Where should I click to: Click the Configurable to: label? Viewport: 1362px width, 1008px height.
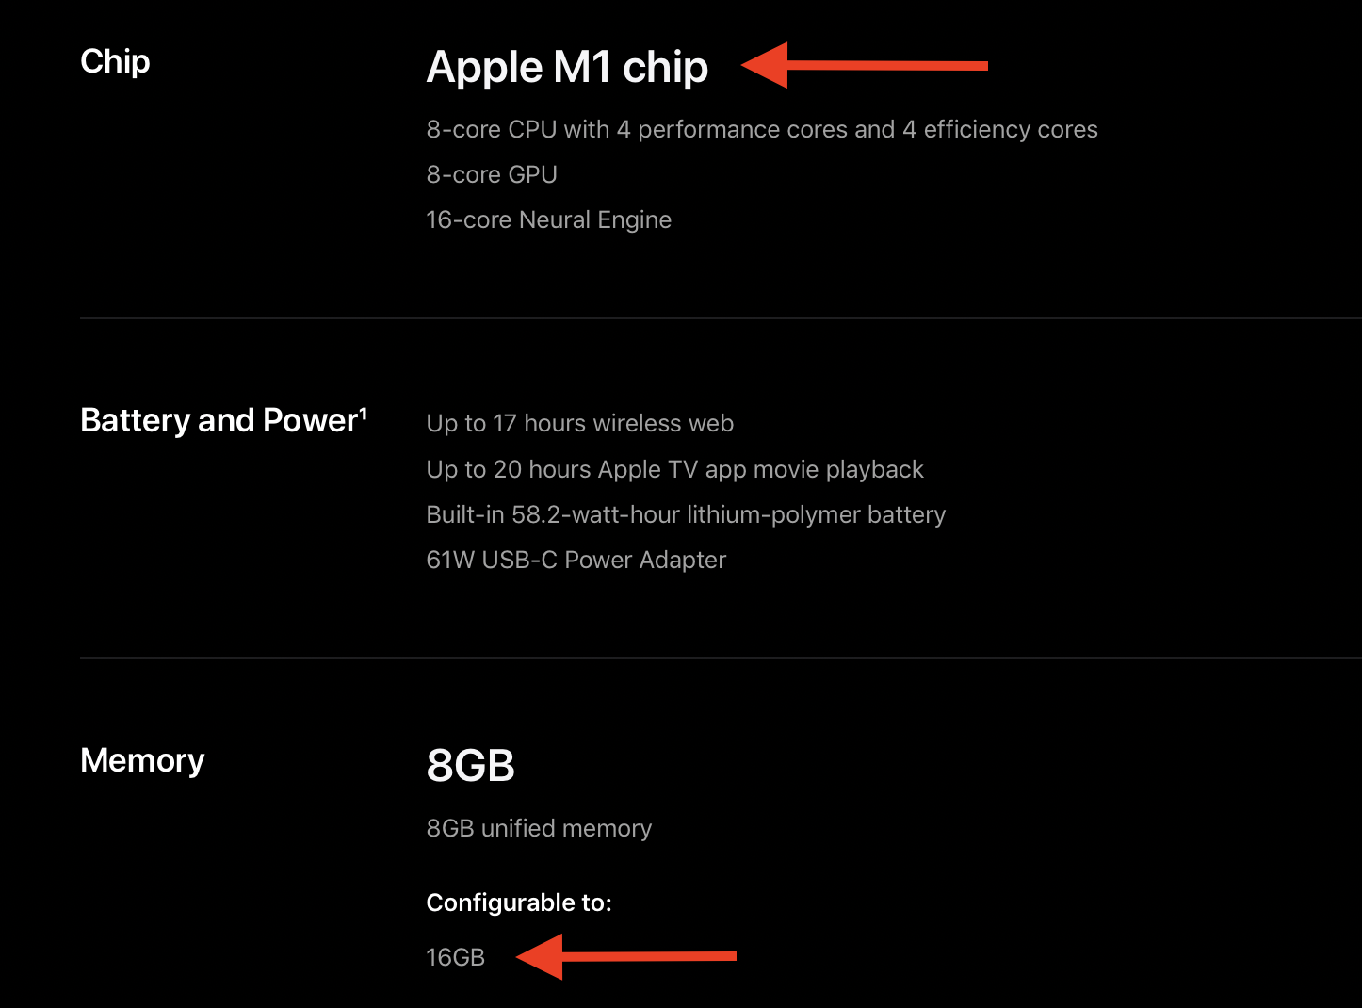tap(519, 902)
